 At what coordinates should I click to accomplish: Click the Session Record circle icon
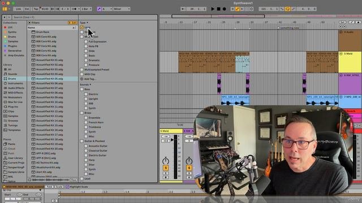[251, 9]
